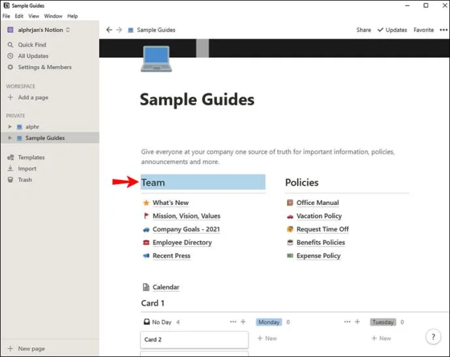Click the plus icon in Monday column header
The height and width of the screenshot is (357, 450).
pyautogui.click(x=357, y=322)
